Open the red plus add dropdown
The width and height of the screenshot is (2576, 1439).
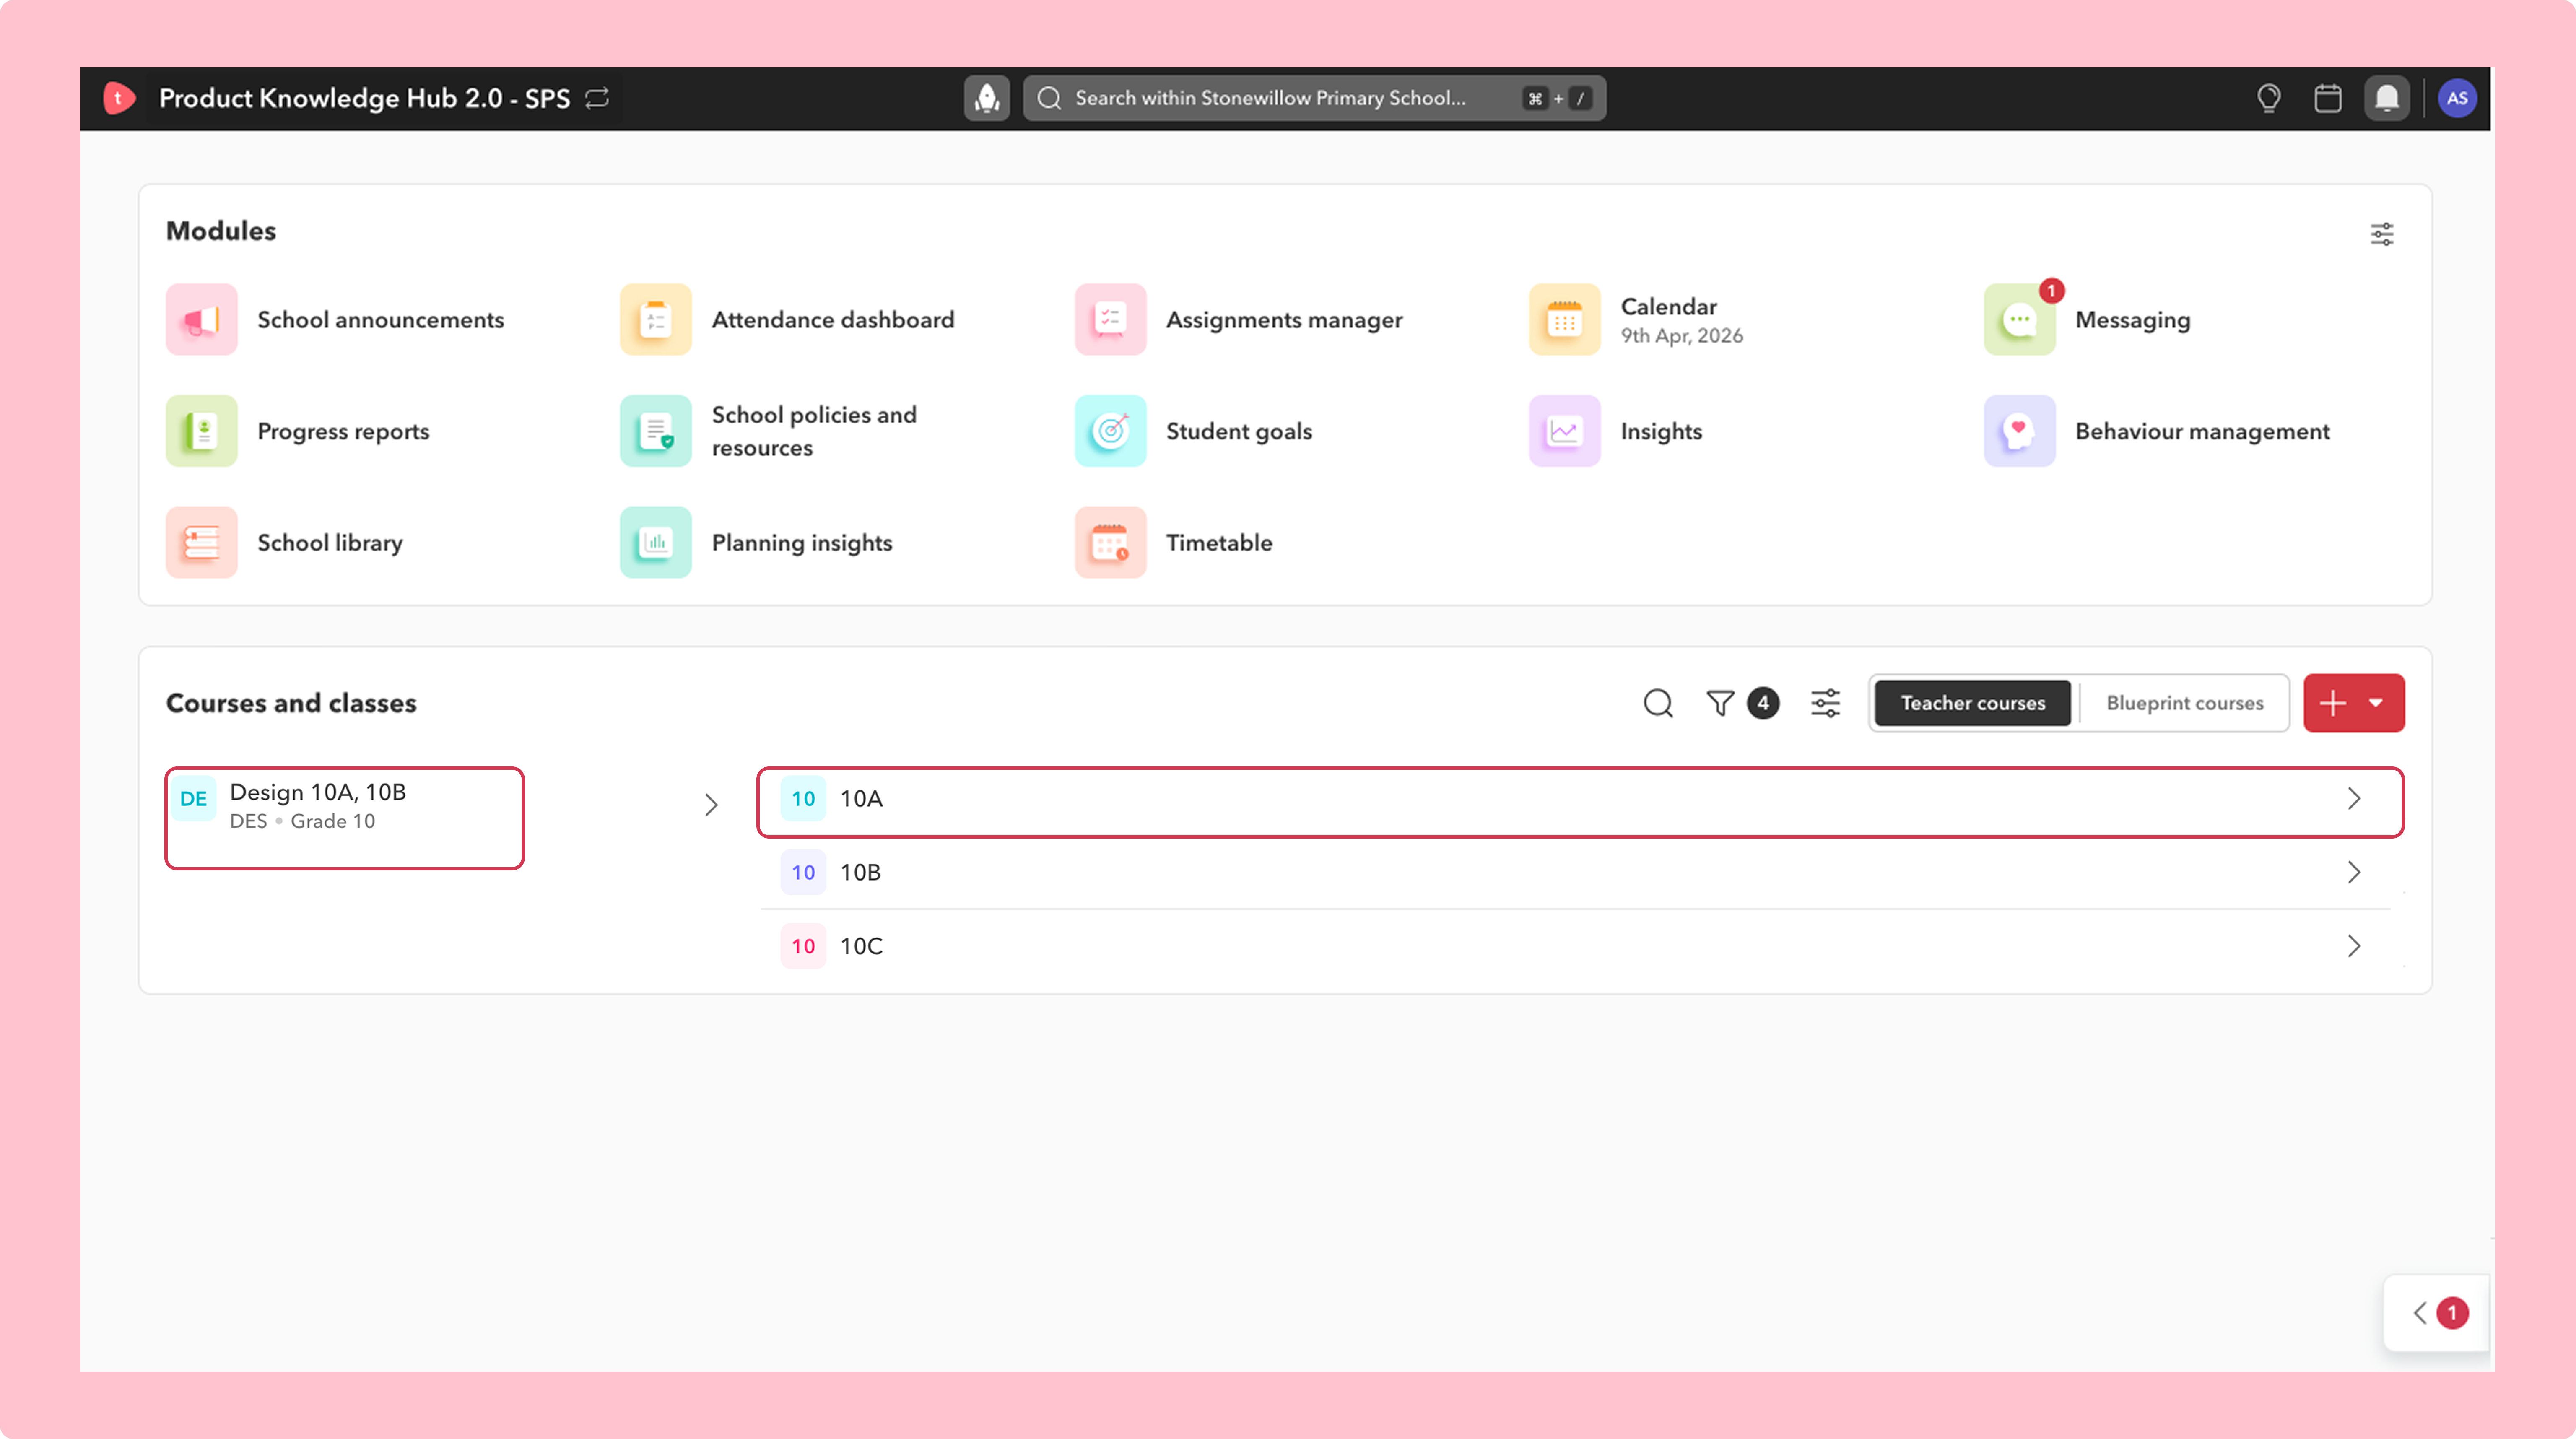[2354, 703]
